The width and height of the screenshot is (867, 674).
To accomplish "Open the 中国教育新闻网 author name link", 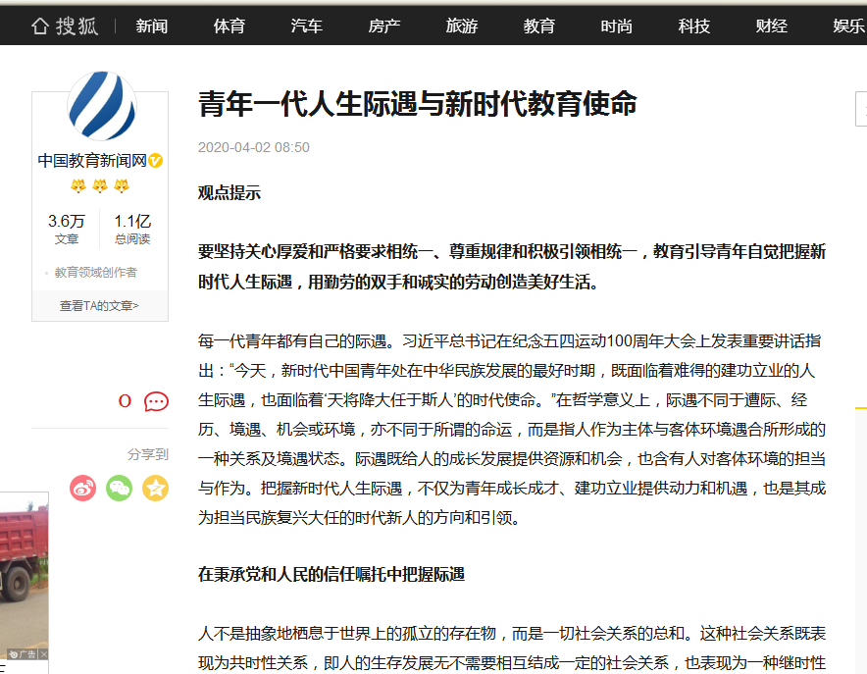I will [x=92, y=161].
